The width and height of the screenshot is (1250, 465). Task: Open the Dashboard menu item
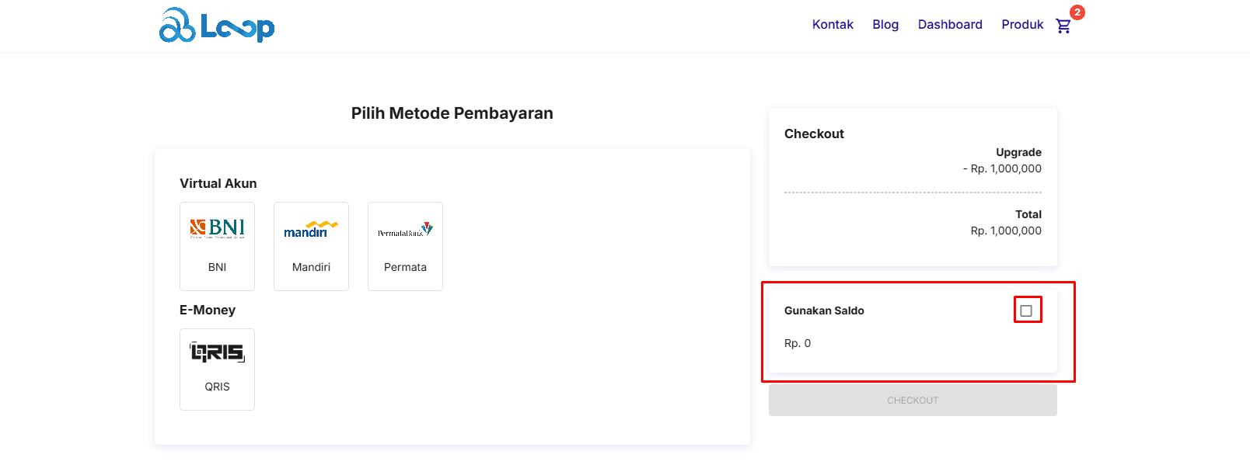950,24
